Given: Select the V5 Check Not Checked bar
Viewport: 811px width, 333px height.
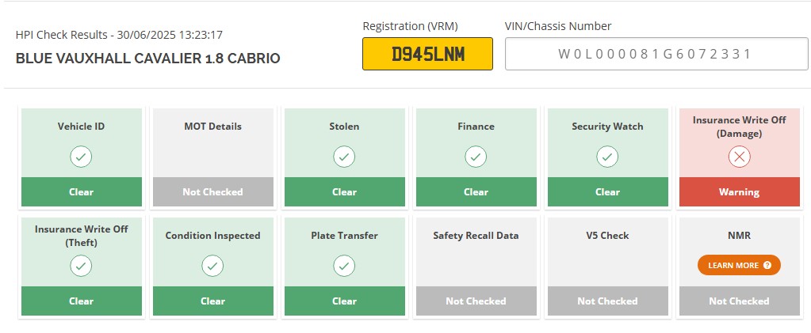Looking at the screenshot, I should point(607,301).
